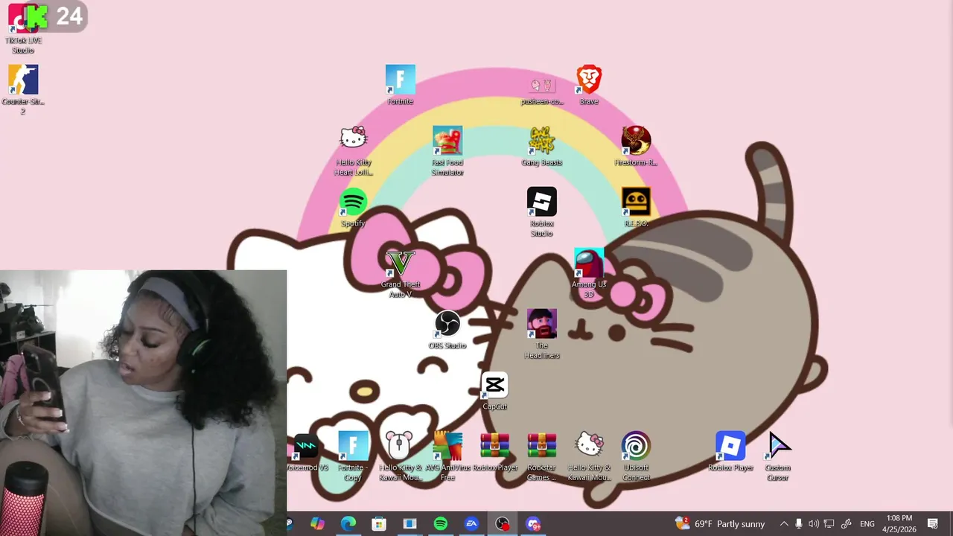Launch the Brave browser shortcut
Screen dimensions: 953x536
click(589, 85)
